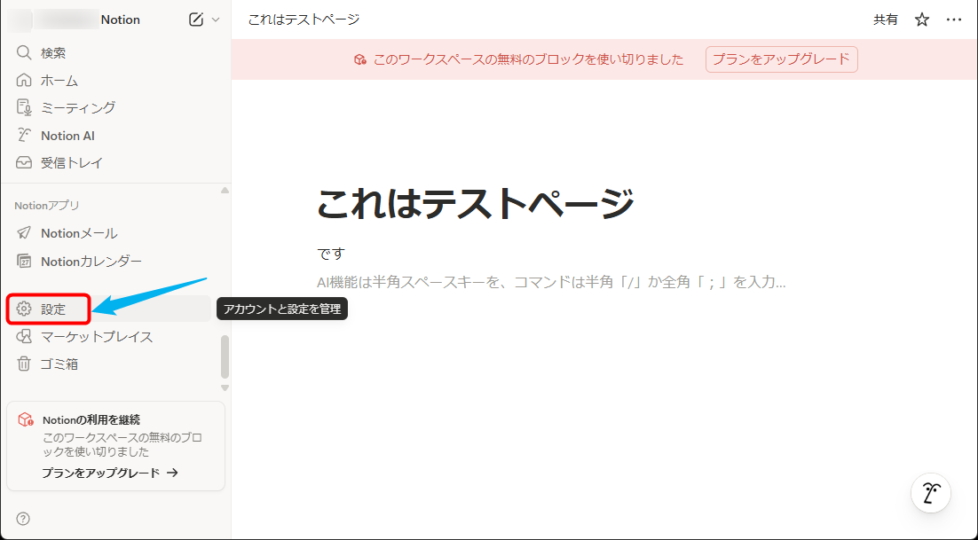The image size is (978, 540).
Task: Open ゴミ箱 trash
Action: tap(59, 364)
